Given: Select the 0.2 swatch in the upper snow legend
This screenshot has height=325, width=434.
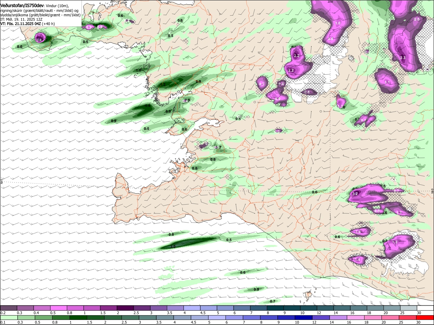Looking at the screenshot, I should tap(8, 308).
